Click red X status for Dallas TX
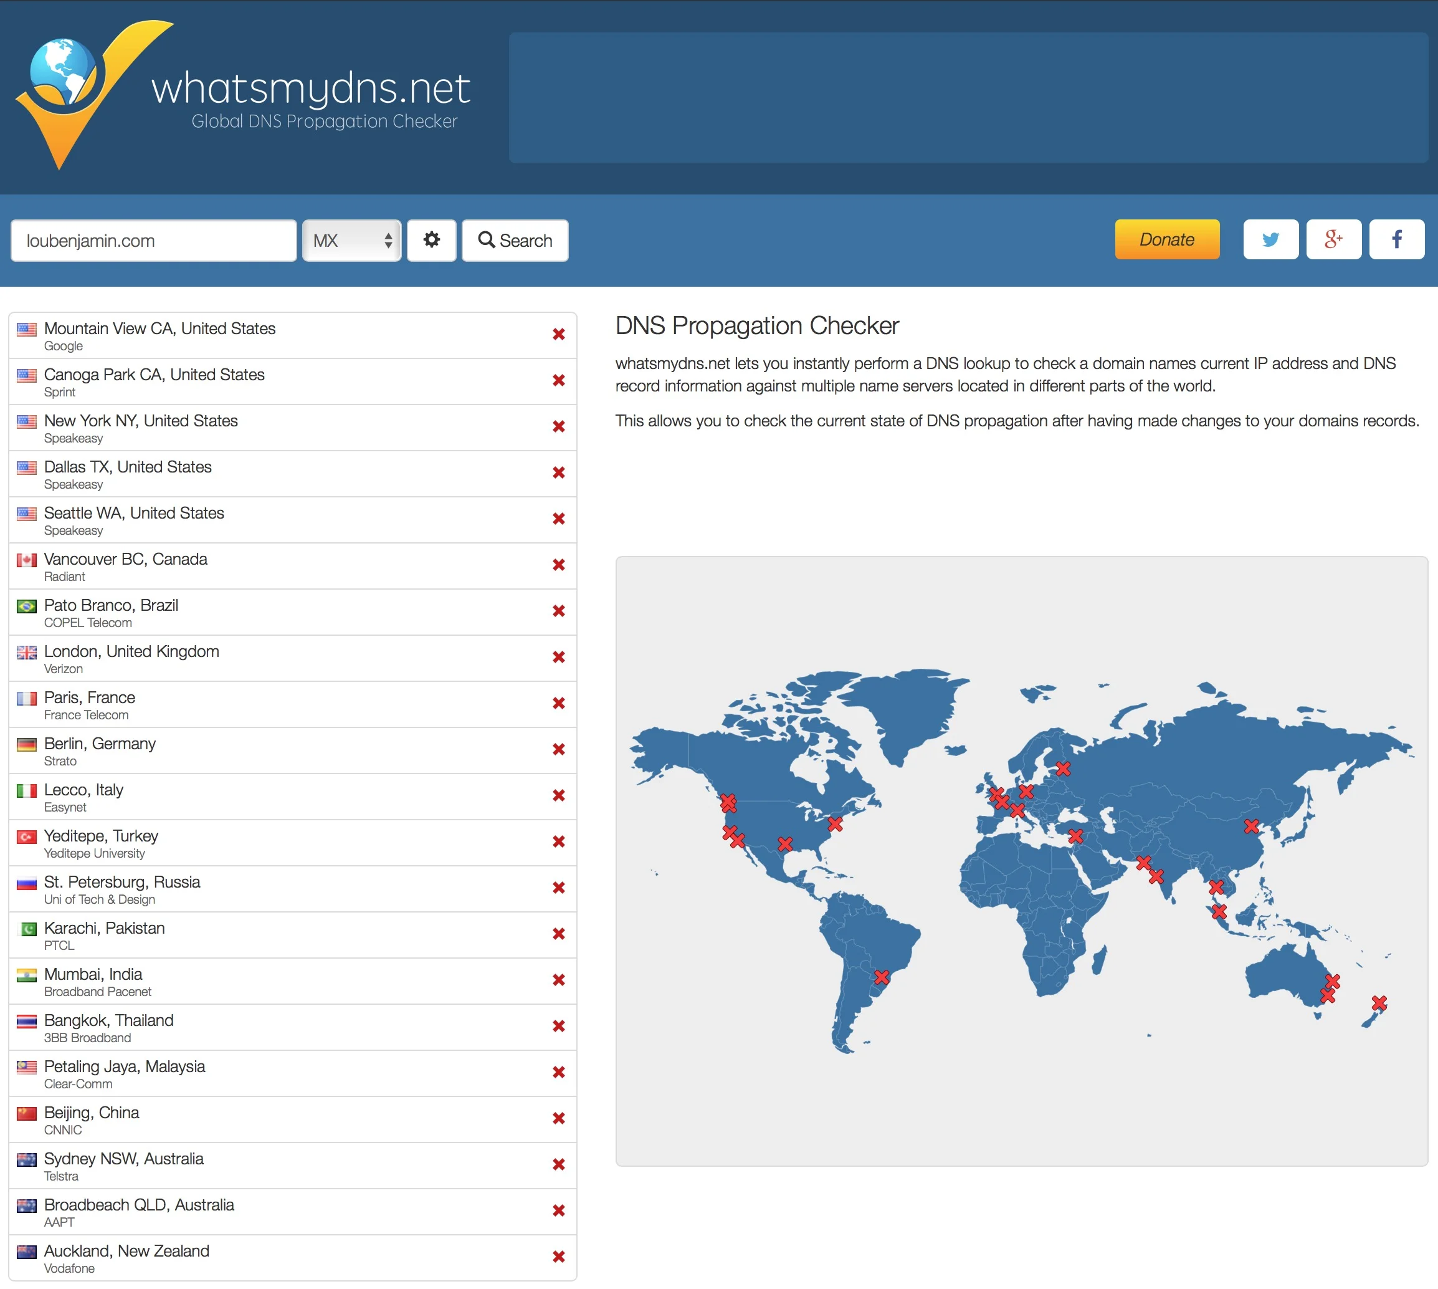The width and height of the screenshot is (1438, 1289). (559, 472)
